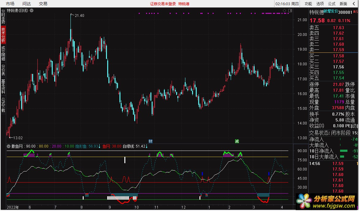Viewport: 360px width, 211px height.
Task: Select the 买五 17.54 row
Action: (x=333, y=78)
